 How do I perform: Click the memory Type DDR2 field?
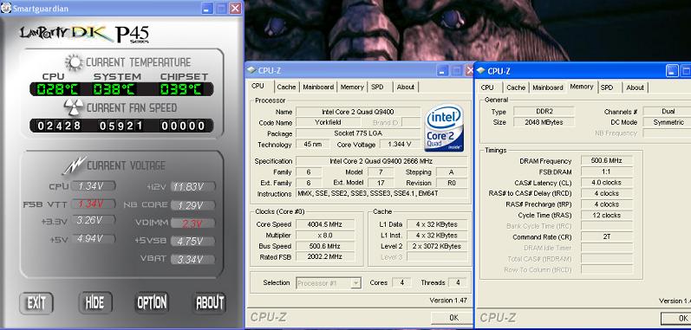544,112
